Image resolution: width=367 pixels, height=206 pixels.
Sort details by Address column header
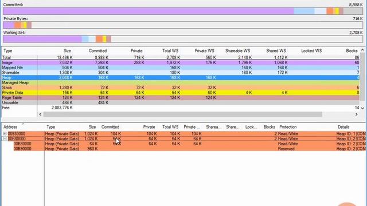[10, 127]
